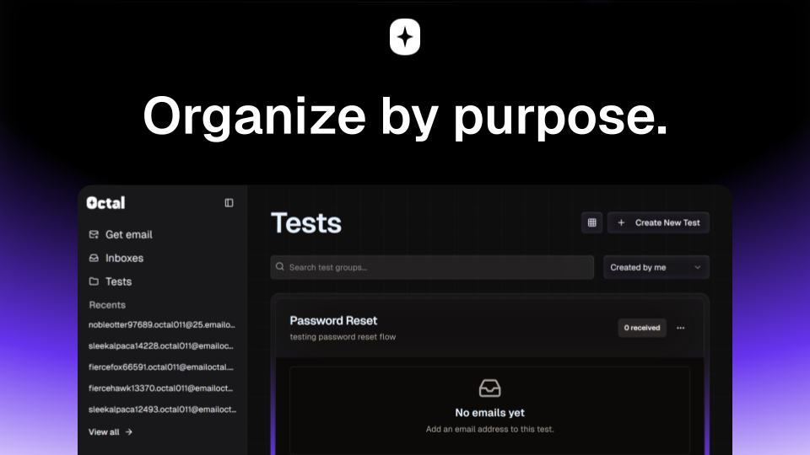Click the Tests page heading

click(305, 222)
